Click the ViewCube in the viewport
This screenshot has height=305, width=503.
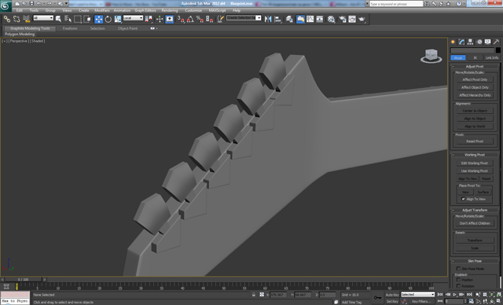(x=431, y=56)
